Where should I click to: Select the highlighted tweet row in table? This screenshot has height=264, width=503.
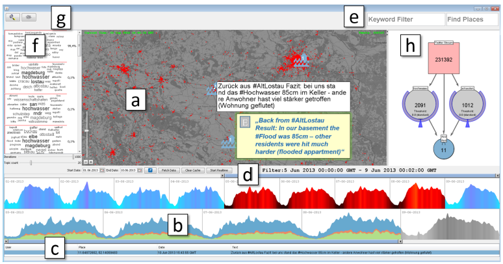(251, 253)
